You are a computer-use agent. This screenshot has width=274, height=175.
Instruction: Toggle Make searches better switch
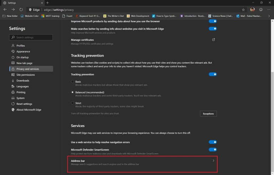(x=213, y=29)
